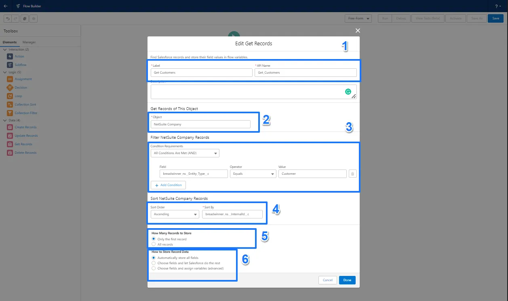
Task: Close the Edit Get Records dialog
Action: 357,30
